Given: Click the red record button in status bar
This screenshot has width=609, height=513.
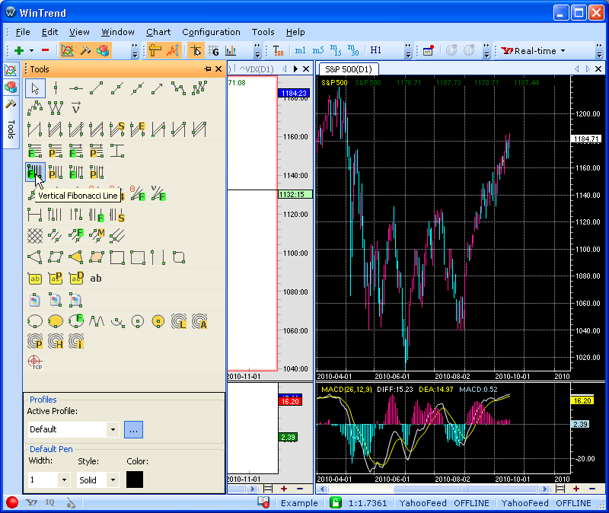Looking at the screenshot, I should coord(12,502).
